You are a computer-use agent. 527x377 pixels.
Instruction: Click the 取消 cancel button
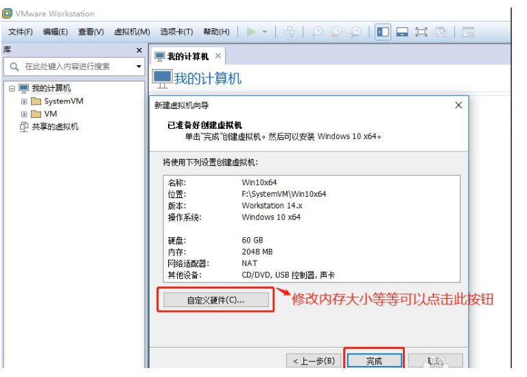435,361
